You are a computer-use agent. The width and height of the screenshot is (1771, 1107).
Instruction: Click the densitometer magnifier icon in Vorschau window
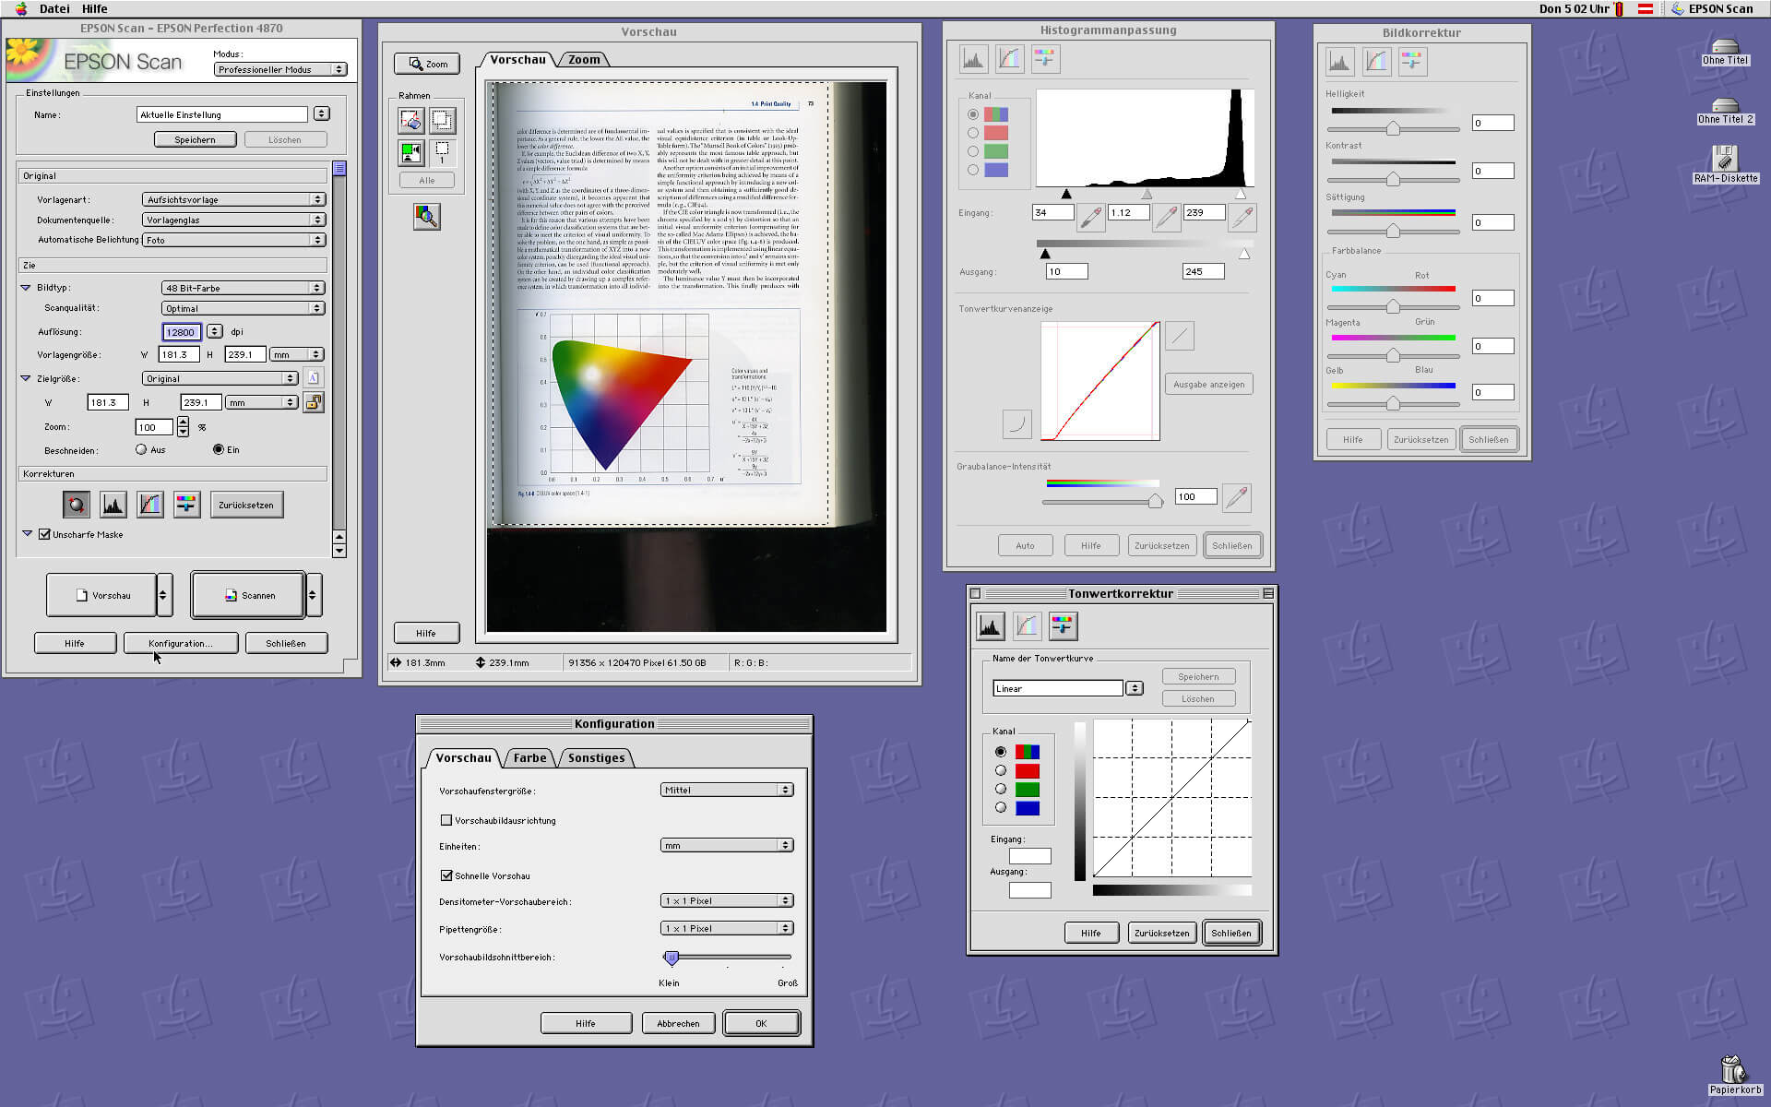click(426, 217)
